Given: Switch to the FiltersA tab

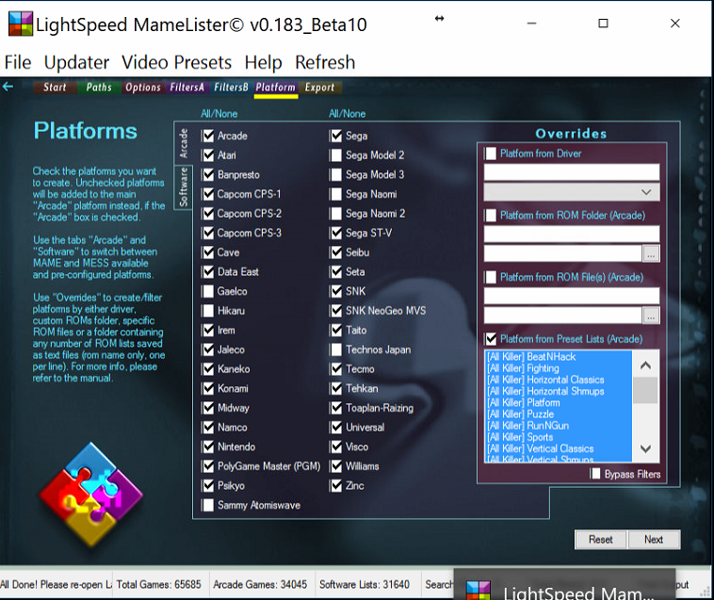Looking at the screenshot, I should [187, 87].
